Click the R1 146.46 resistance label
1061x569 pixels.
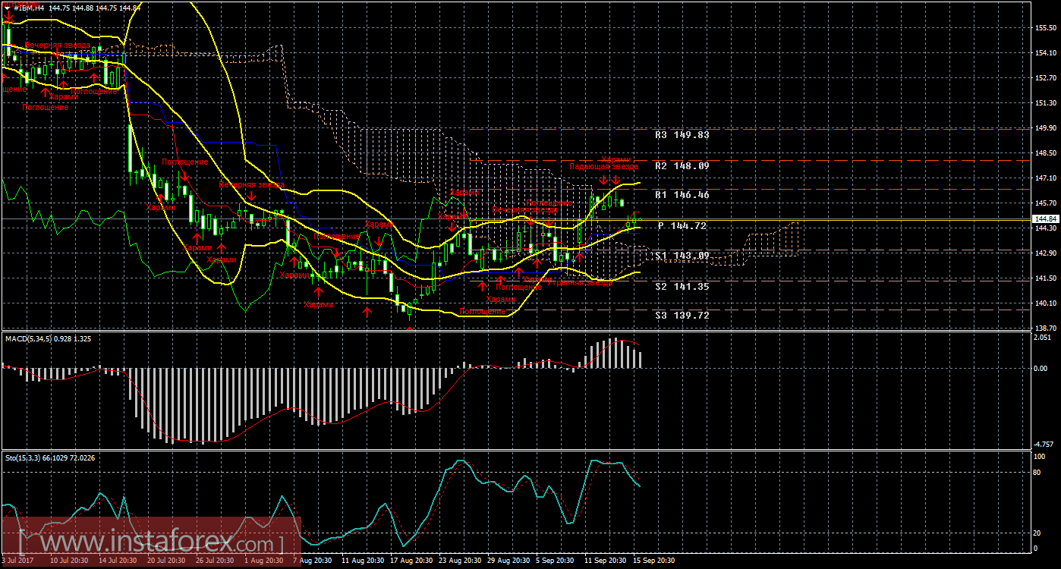[682, 195]
